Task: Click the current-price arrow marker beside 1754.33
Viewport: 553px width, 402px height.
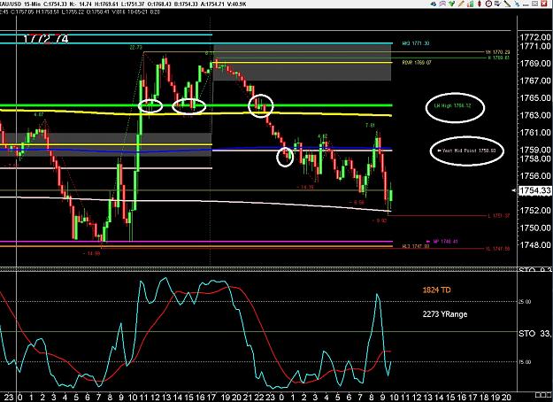Action: tap(515, 190)
